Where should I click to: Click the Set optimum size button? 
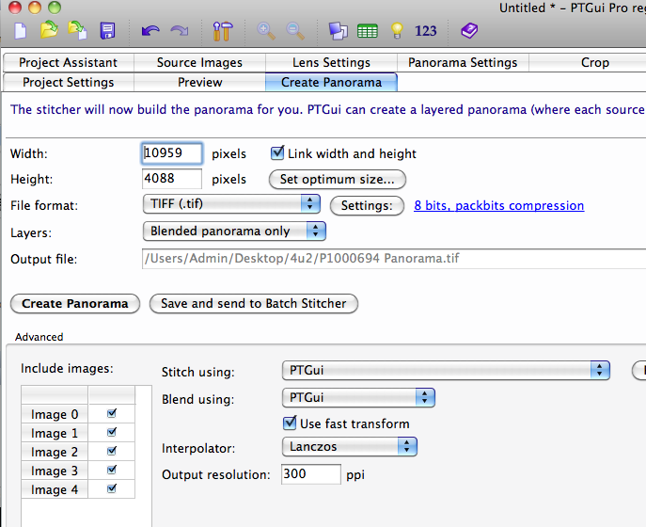[338, 180]
